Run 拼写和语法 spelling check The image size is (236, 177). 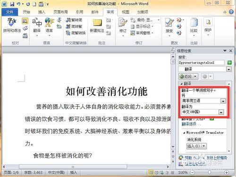12,25
